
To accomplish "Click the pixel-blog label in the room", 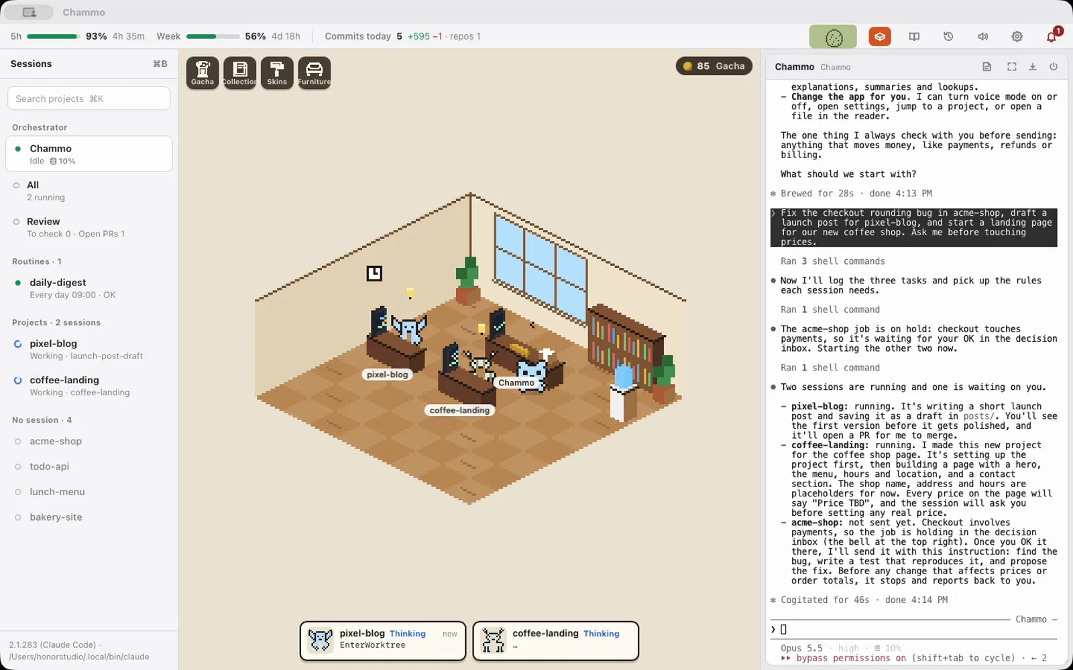I will tap(388, 375).
